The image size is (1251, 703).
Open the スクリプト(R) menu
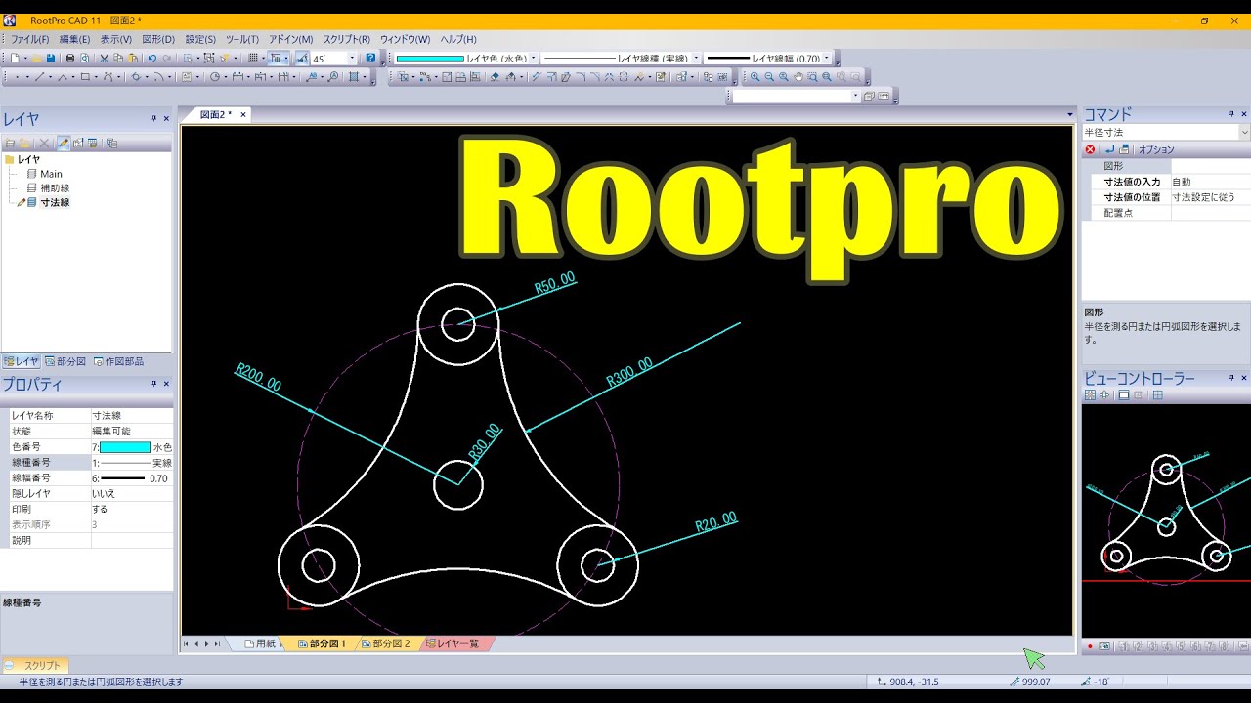point(346,39)
